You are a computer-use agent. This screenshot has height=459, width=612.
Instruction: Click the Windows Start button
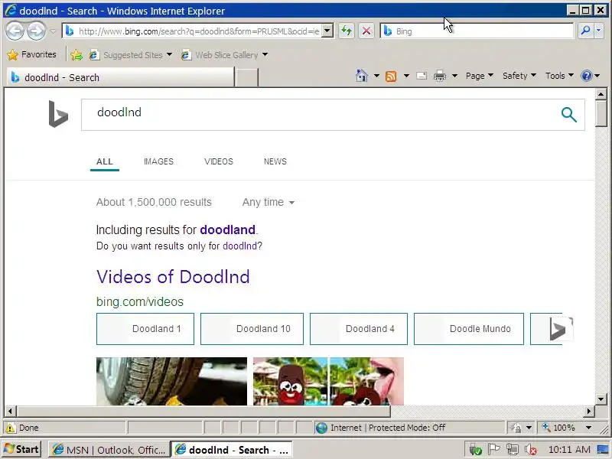click(x=22, y=449)
